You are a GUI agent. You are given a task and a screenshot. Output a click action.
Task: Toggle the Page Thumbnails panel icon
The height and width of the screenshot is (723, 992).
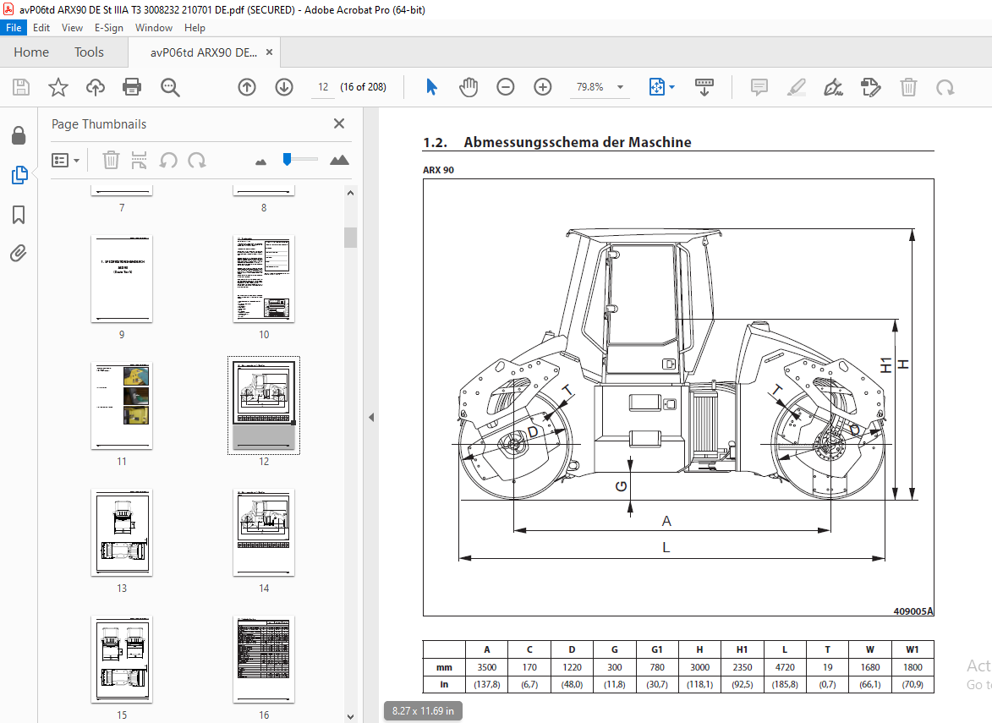(x=19, y=175)
